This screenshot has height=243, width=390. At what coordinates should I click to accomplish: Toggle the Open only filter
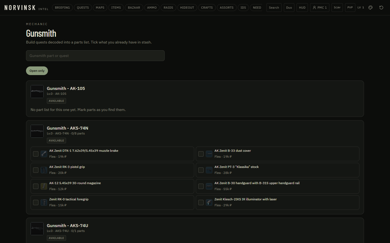[x=37, y=71]
